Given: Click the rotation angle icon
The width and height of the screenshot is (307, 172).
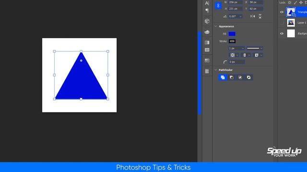Looking at the screenshot, I should pos(225,16).
